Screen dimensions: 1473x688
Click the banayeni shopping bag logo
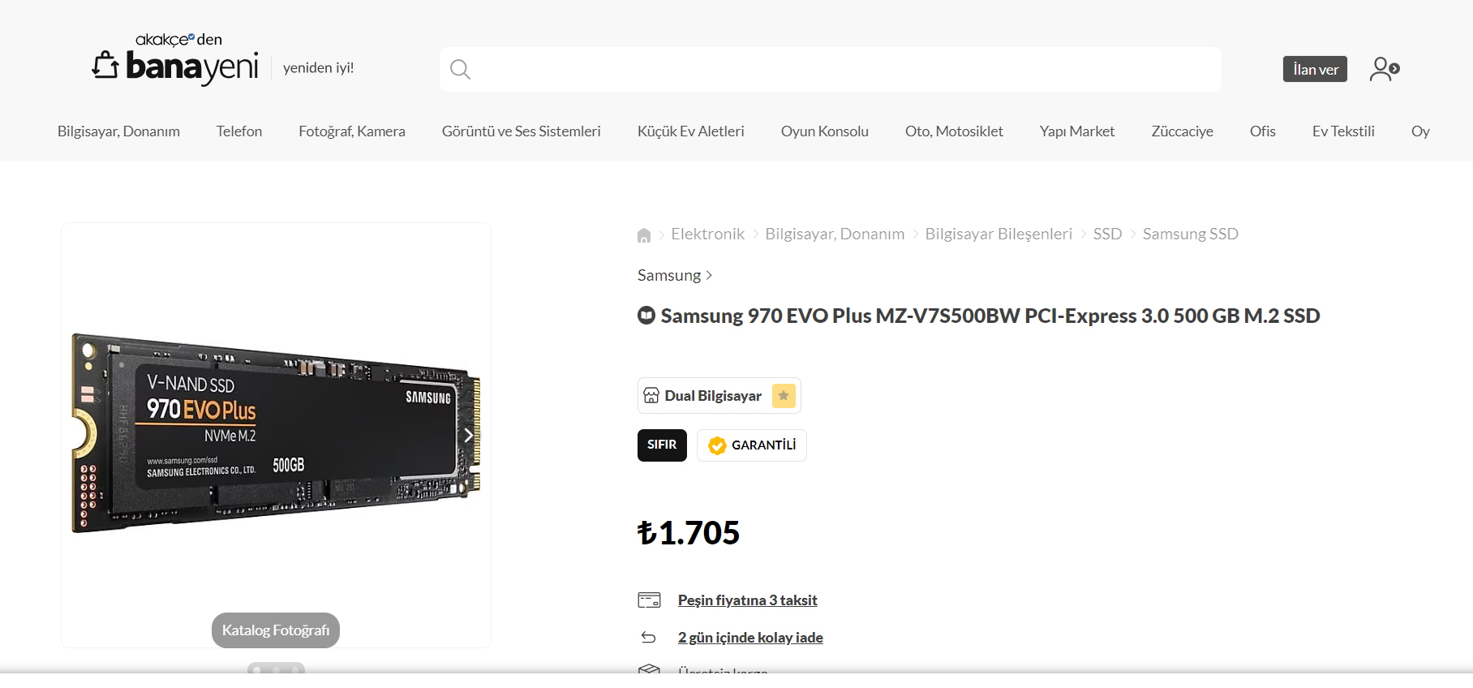(x=105, y=65)
